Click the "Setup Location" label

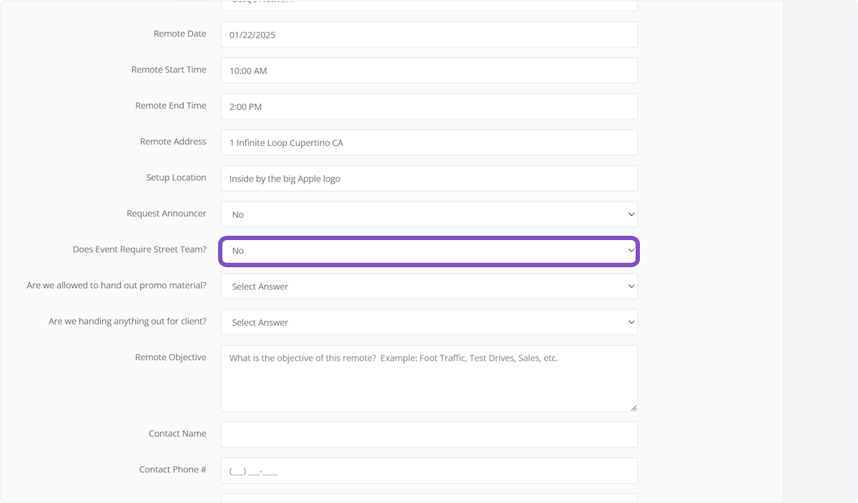pyautogui.click(x=176, y=177)
